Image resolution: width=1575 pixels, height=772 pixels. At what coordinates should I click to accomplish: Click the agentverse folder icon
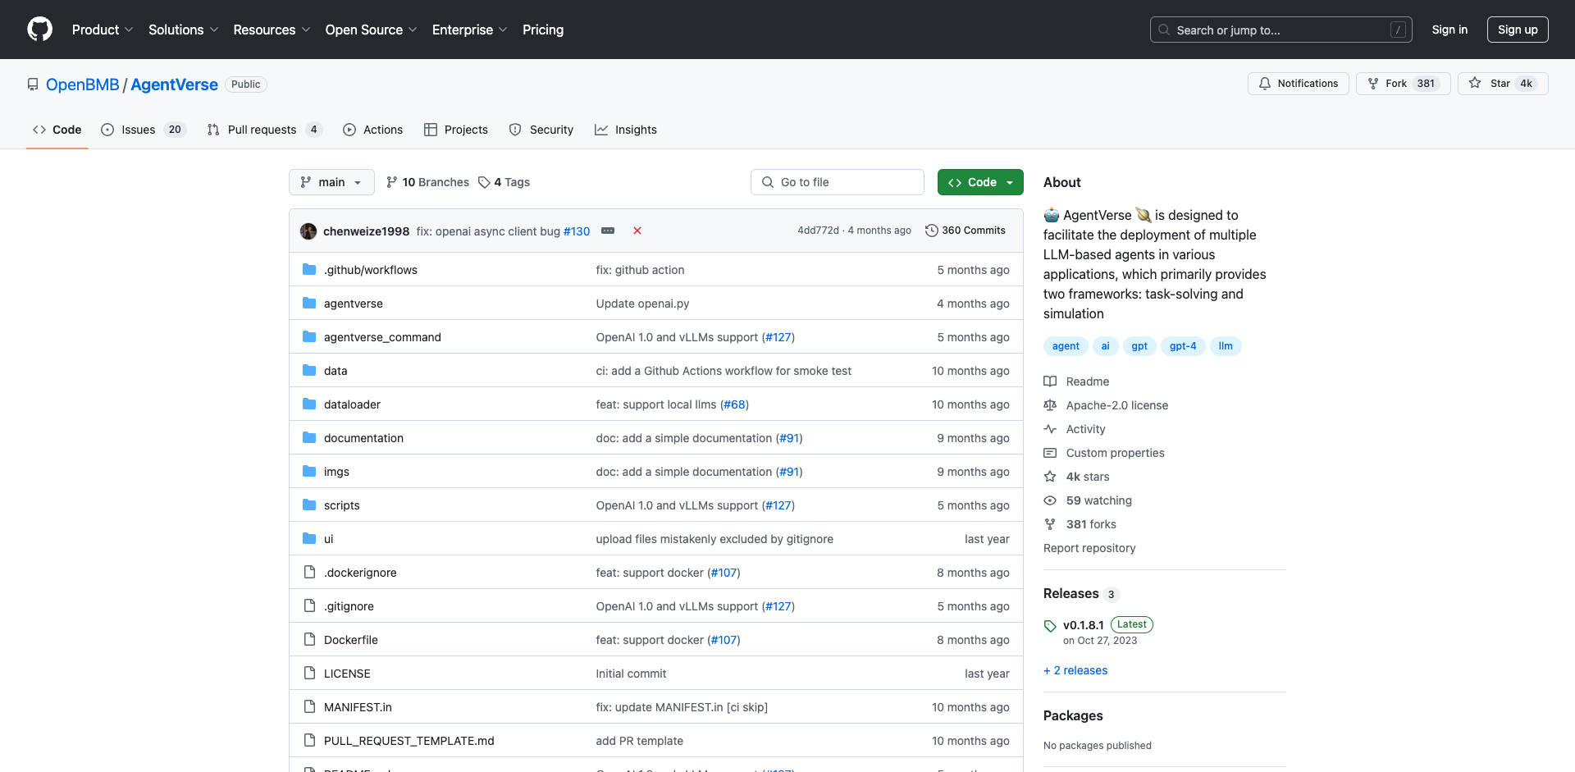[x=309, y=303]
